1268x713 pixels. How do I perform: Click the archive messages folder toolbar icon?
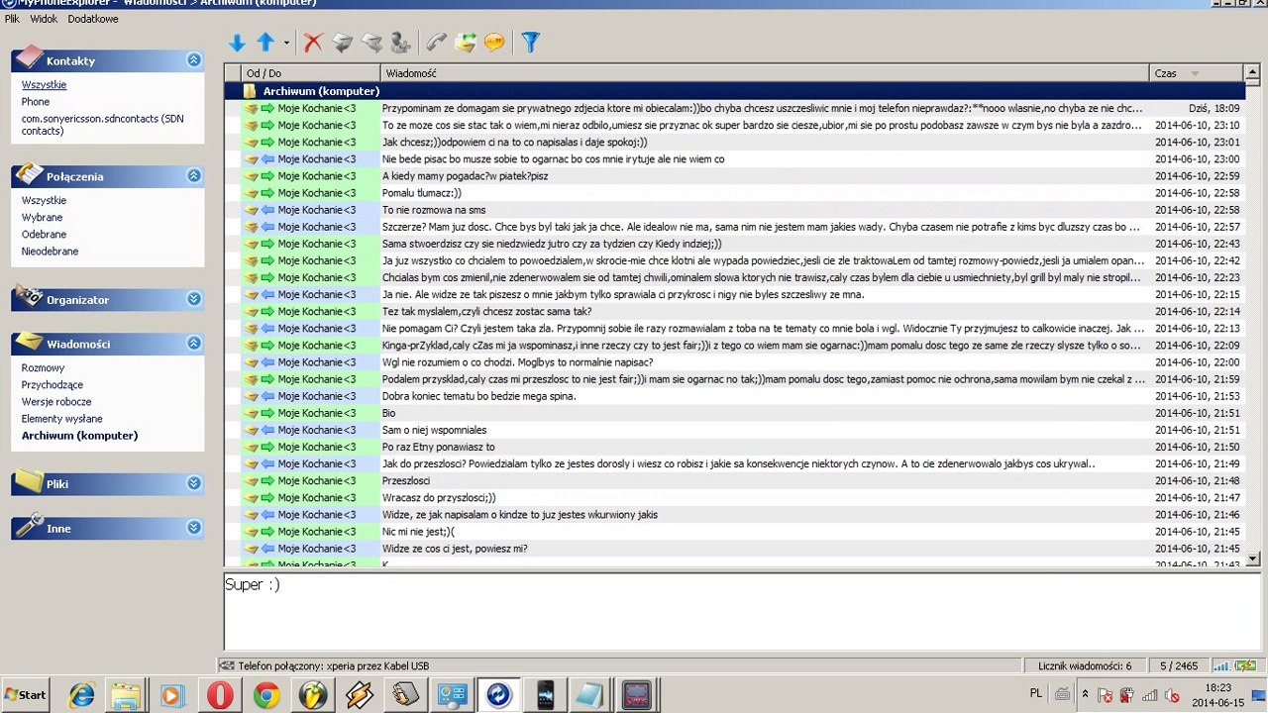tap(465, 43)
